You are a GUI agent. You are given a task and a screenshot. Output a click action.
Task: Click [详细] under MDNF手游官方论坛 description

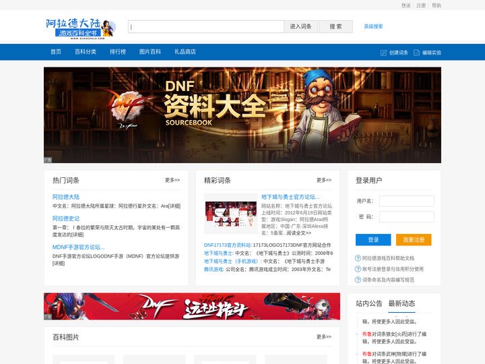(59, 264)
